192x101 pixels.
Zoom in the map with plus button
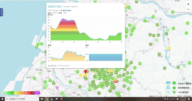(x=188, y=4)
